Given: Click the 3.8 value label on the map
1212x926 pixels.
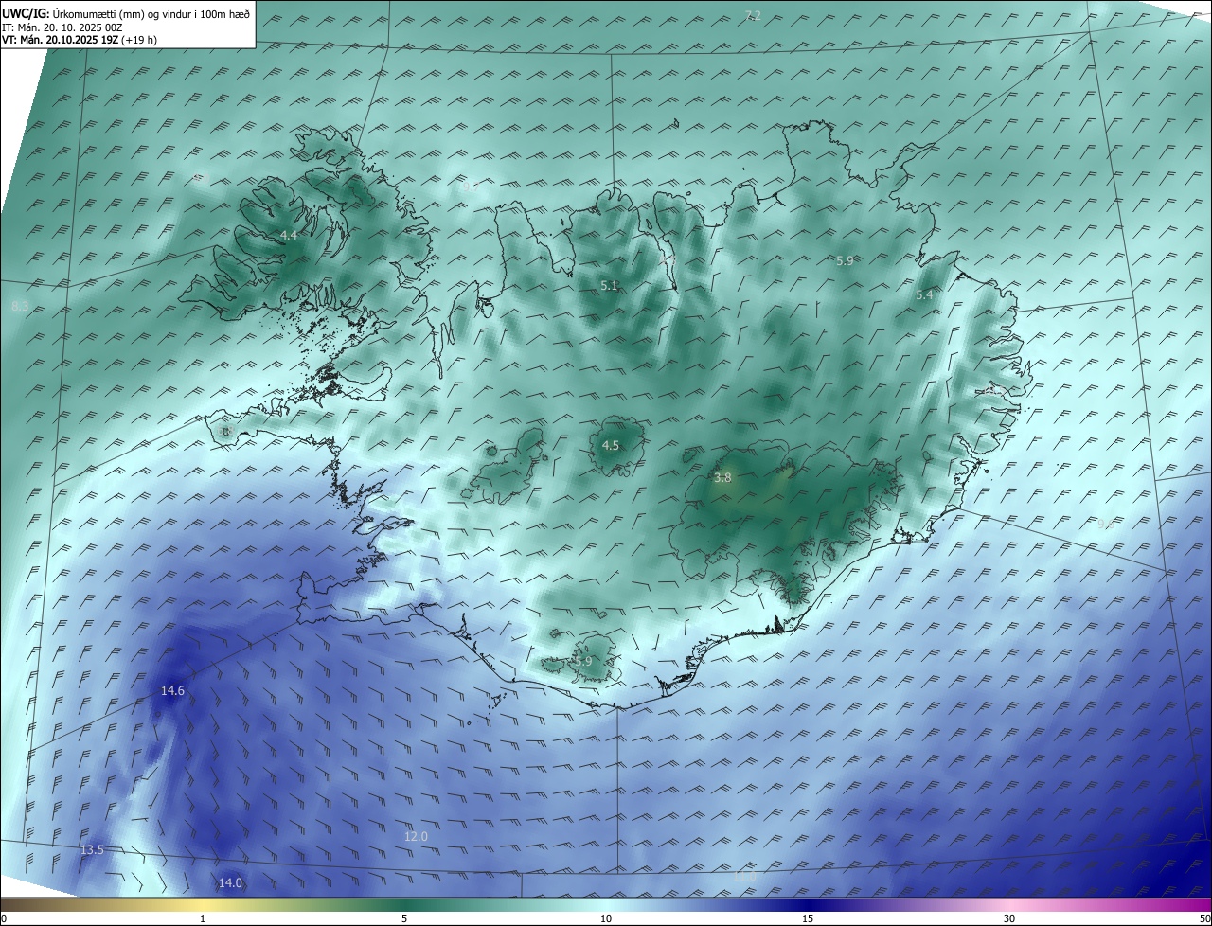Looking at the screenshot, I should 722,478.
